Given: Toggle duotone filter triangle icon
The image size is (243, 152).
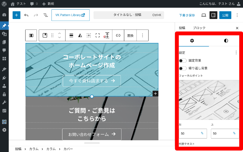Looking at the screenshot, I should [80, 35].
